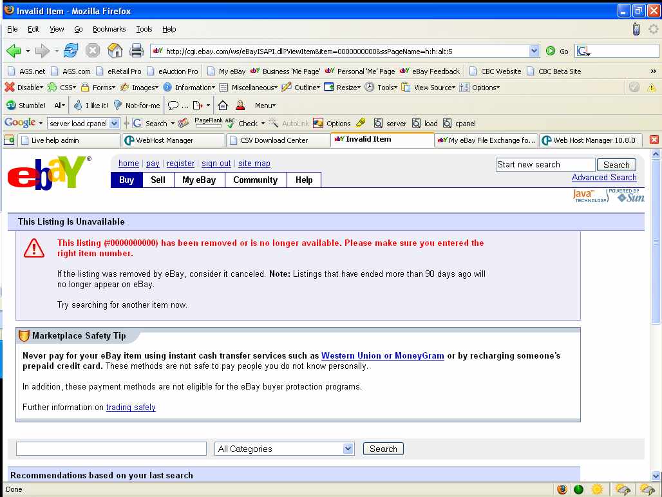Click the 'Not-for-me' thumbs-down icon

point(118,105)
